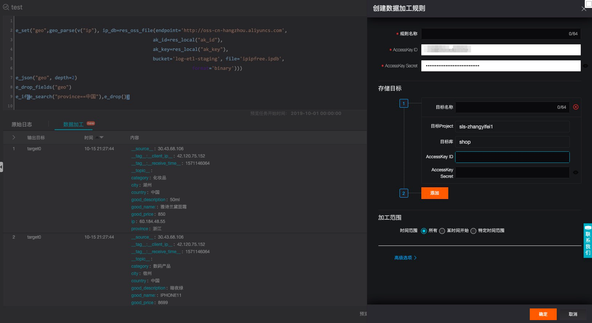Confirm with the 确定 button
Viewport: 592px width, 323px height.
[543, 314]
